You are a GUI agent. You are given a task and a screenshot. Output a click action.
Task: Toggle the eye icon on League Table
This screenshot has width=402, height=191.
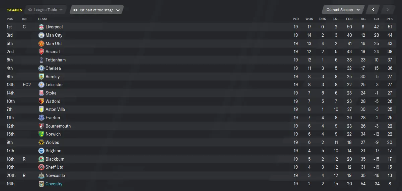click(x=30, y=10)
